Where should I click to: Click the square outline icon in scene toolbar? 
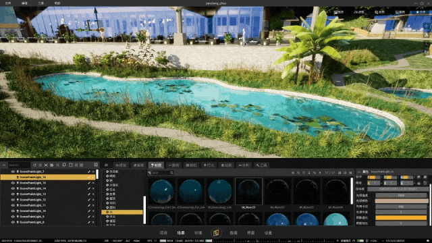(x=70, y=165)
